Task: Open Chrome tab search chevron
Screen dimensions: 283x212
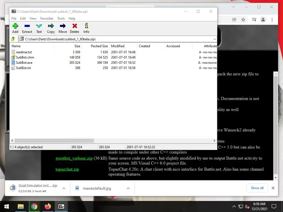Action: click(x=233, y=7)
